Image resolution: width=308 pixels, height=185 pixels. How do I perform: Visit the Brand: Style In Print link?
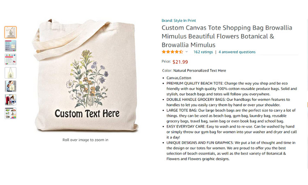coord(179,21)
